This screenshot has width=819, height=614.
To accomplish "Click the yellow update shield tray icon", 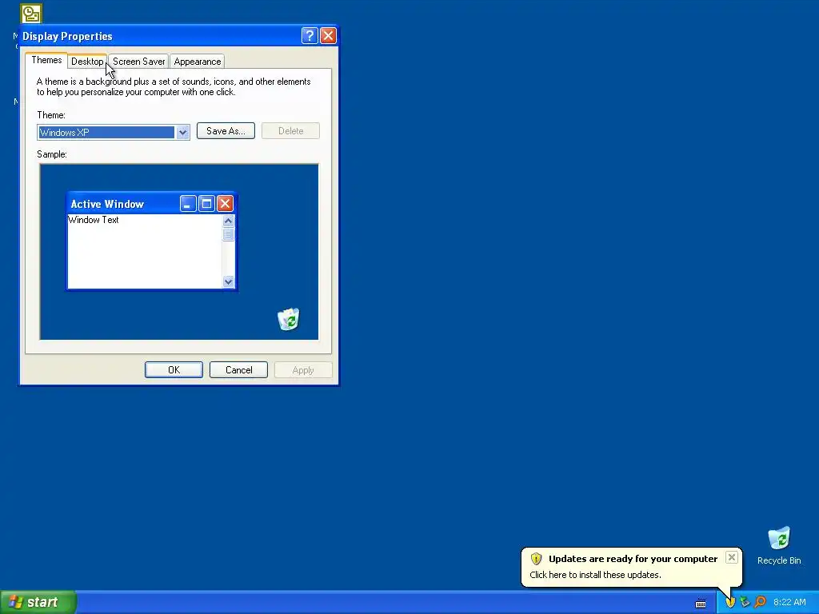I will click(730, 602).
